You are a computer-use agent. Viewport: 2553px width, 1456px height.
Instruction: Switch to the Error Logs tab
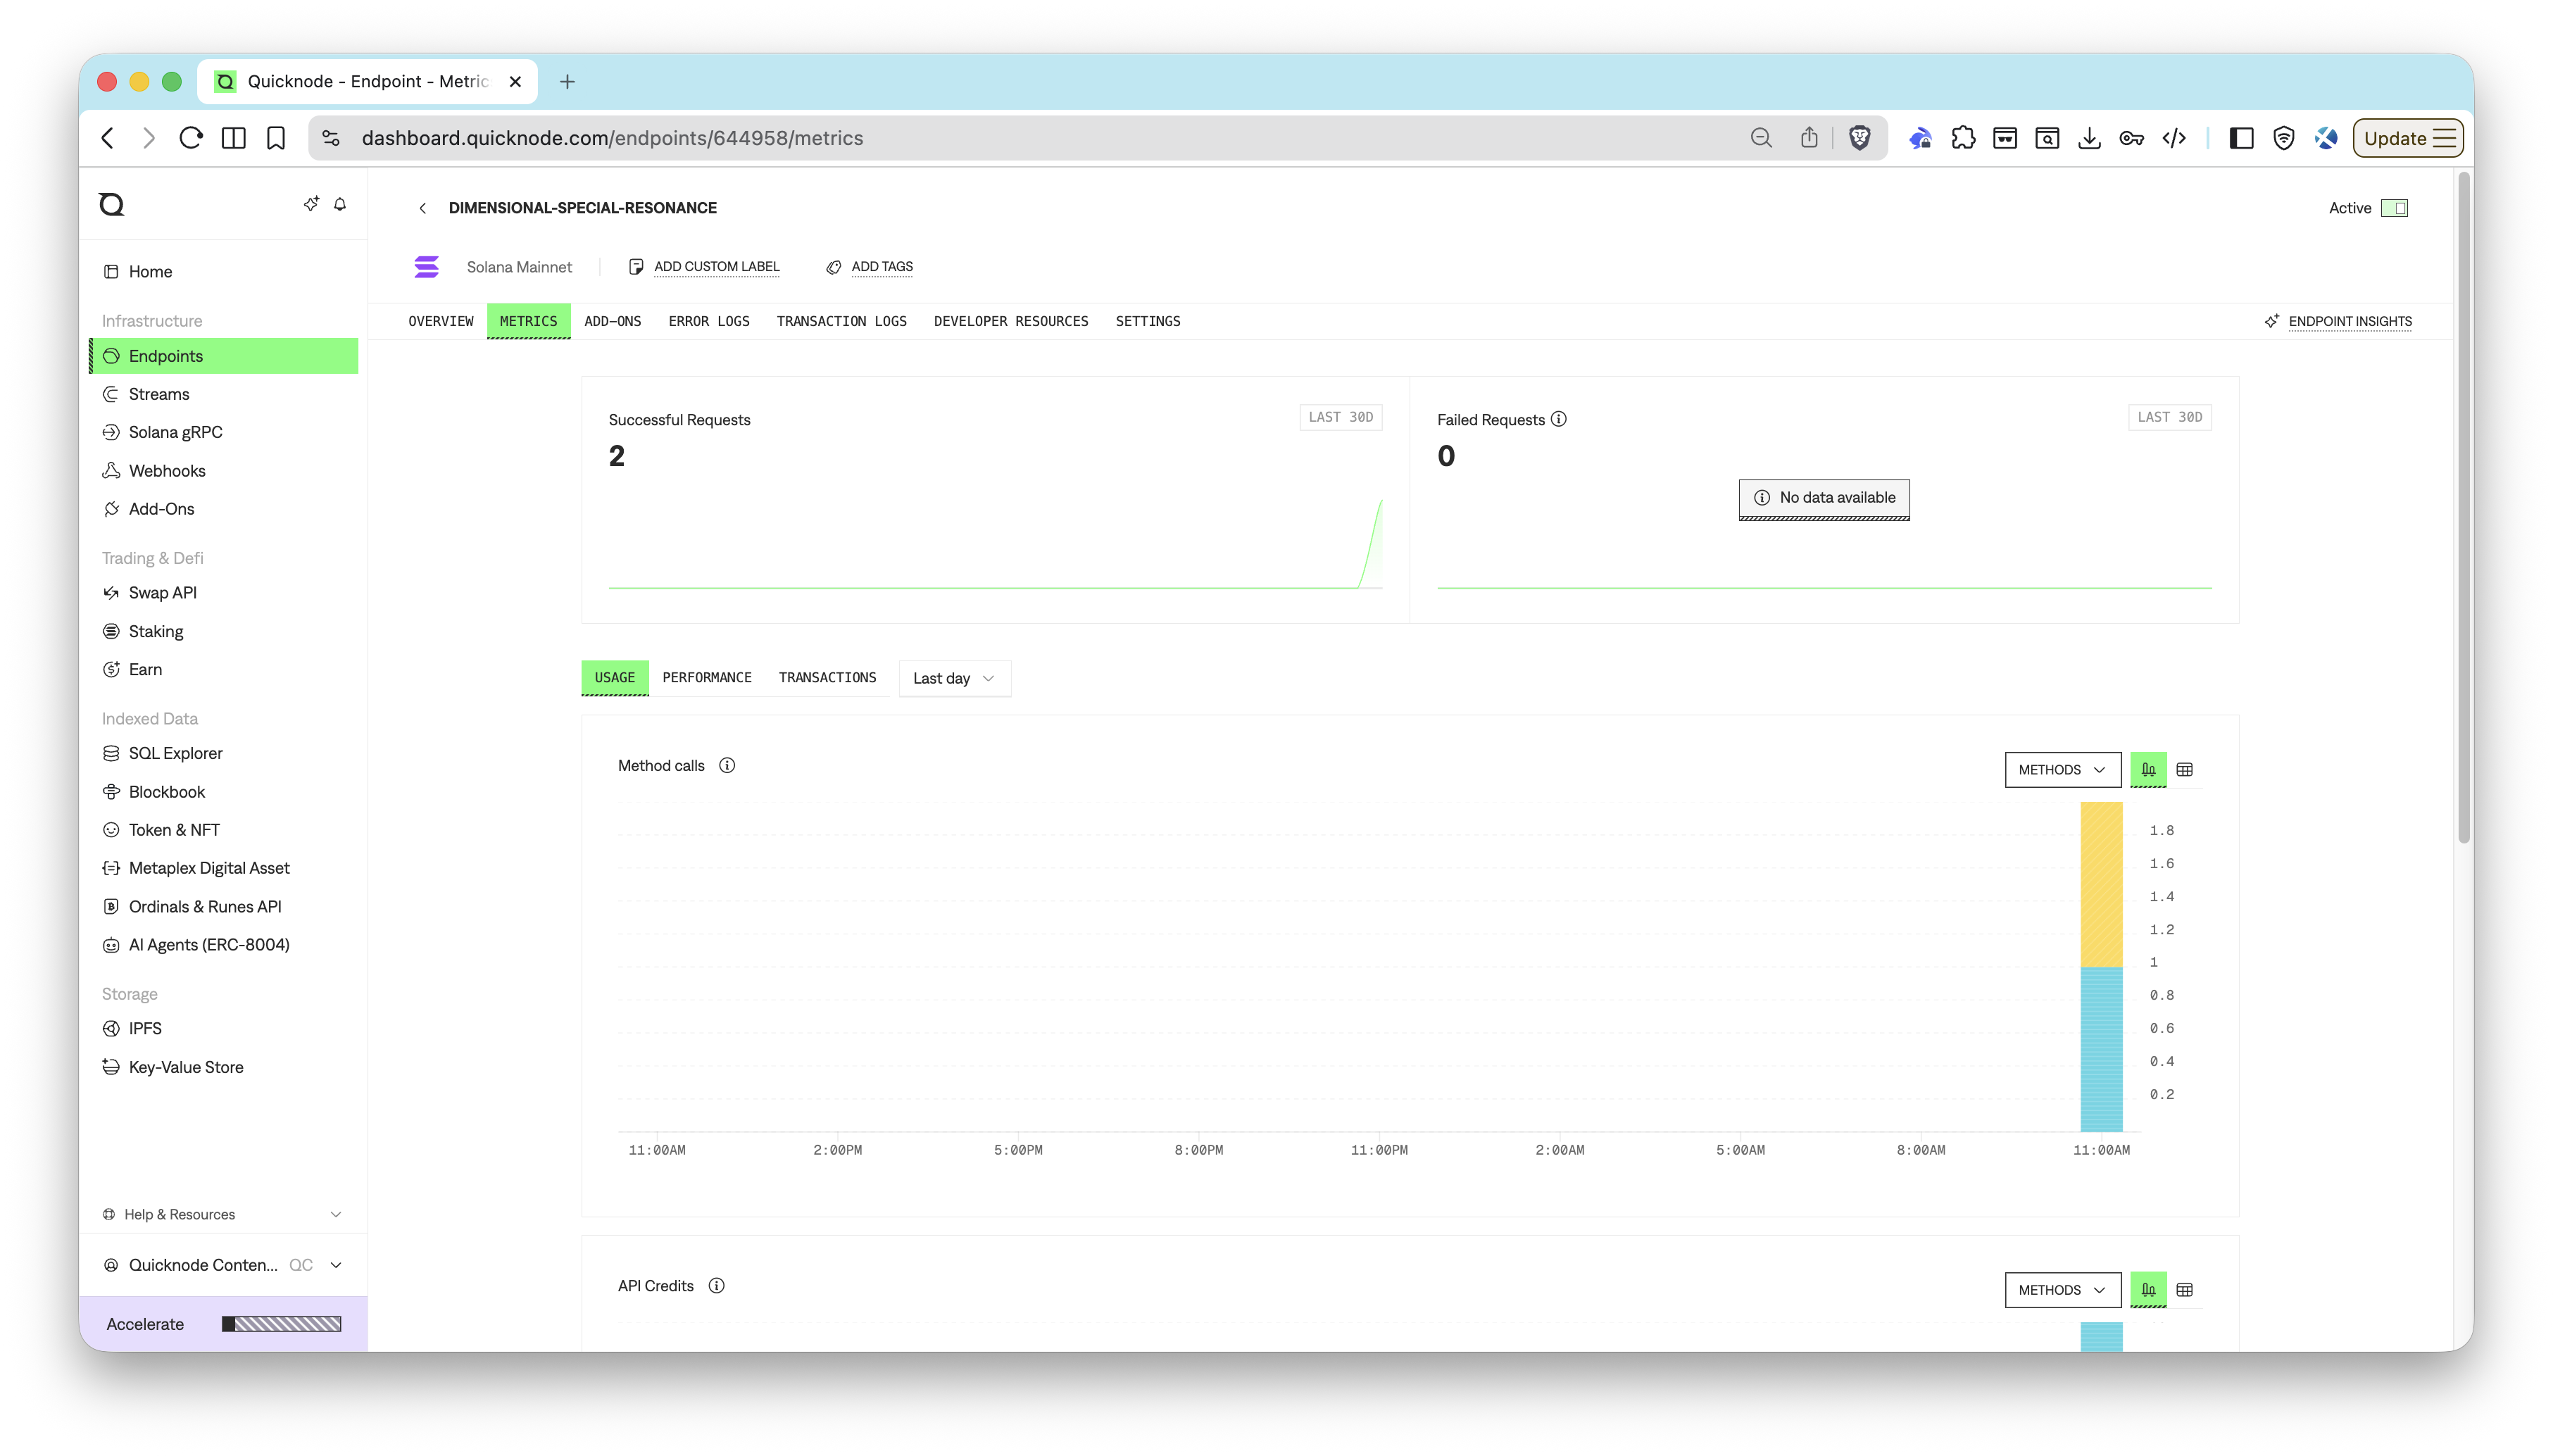(709, 321)
